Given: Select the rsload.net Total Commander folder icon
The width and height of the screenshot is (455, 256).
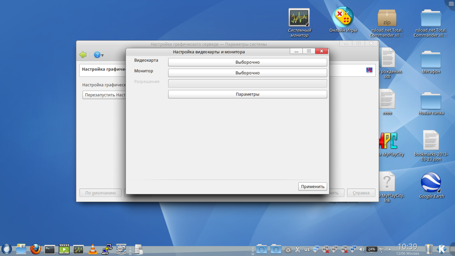Looking at the screenshot, I should coord(431,23).
